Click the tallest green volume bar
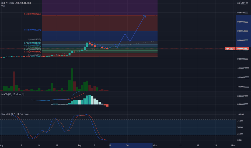 pyautogui.click(x=72, y=80)
